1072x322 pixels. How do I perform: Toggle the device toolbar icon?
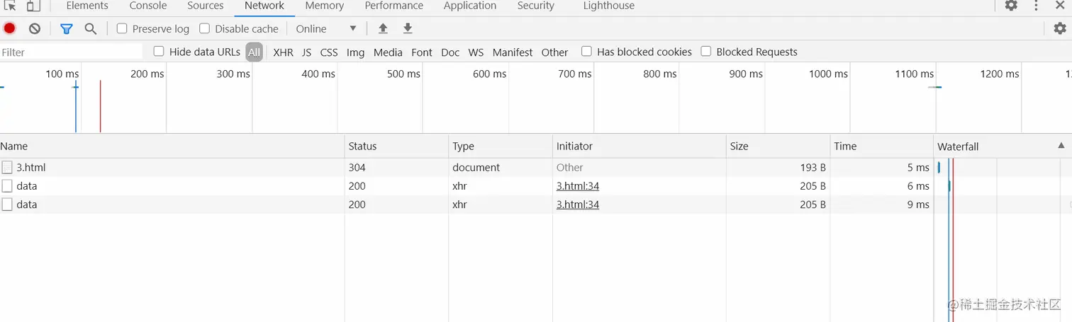(x=33, y=6)
